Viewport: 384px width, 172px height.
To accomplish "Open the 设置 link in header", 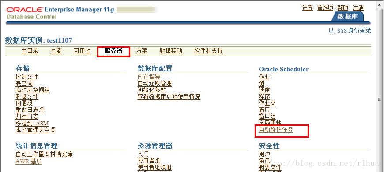I will pyautogui.click(x=307, y=8).
